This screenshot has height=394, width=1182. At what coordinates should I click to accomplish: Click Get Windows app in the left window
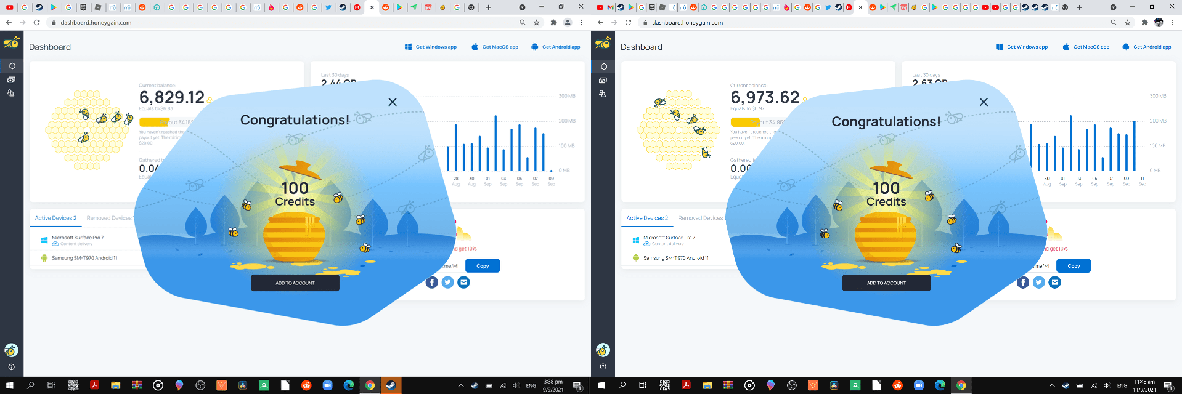tap(430, 47)
